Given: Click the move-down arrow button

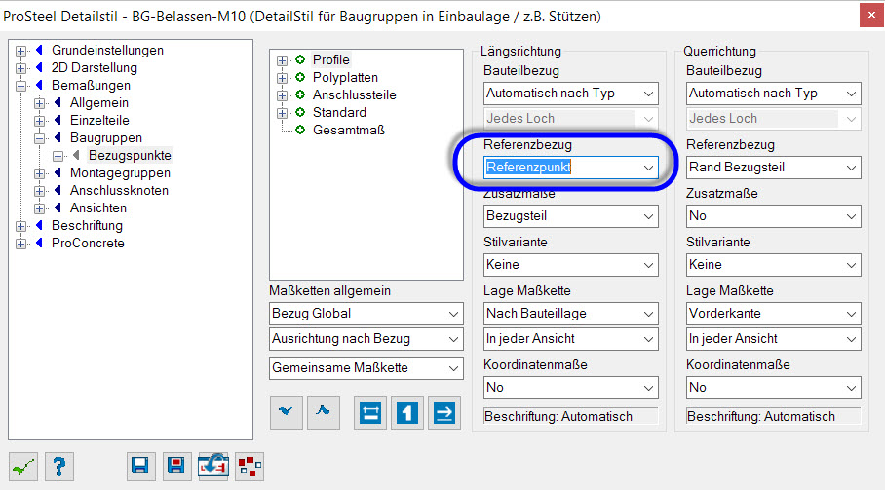Looking at the screenshot, I should click(287, 412).
